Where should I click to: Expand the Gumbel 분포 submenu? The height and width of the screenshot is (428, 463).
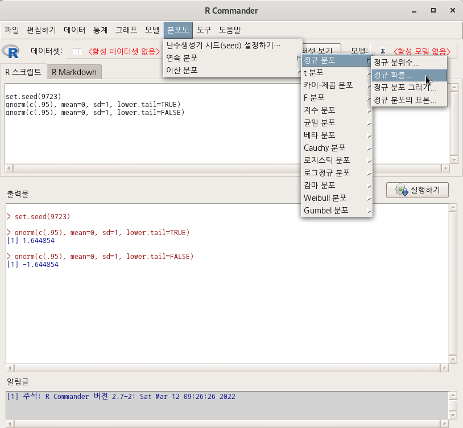tap(337, 211)
